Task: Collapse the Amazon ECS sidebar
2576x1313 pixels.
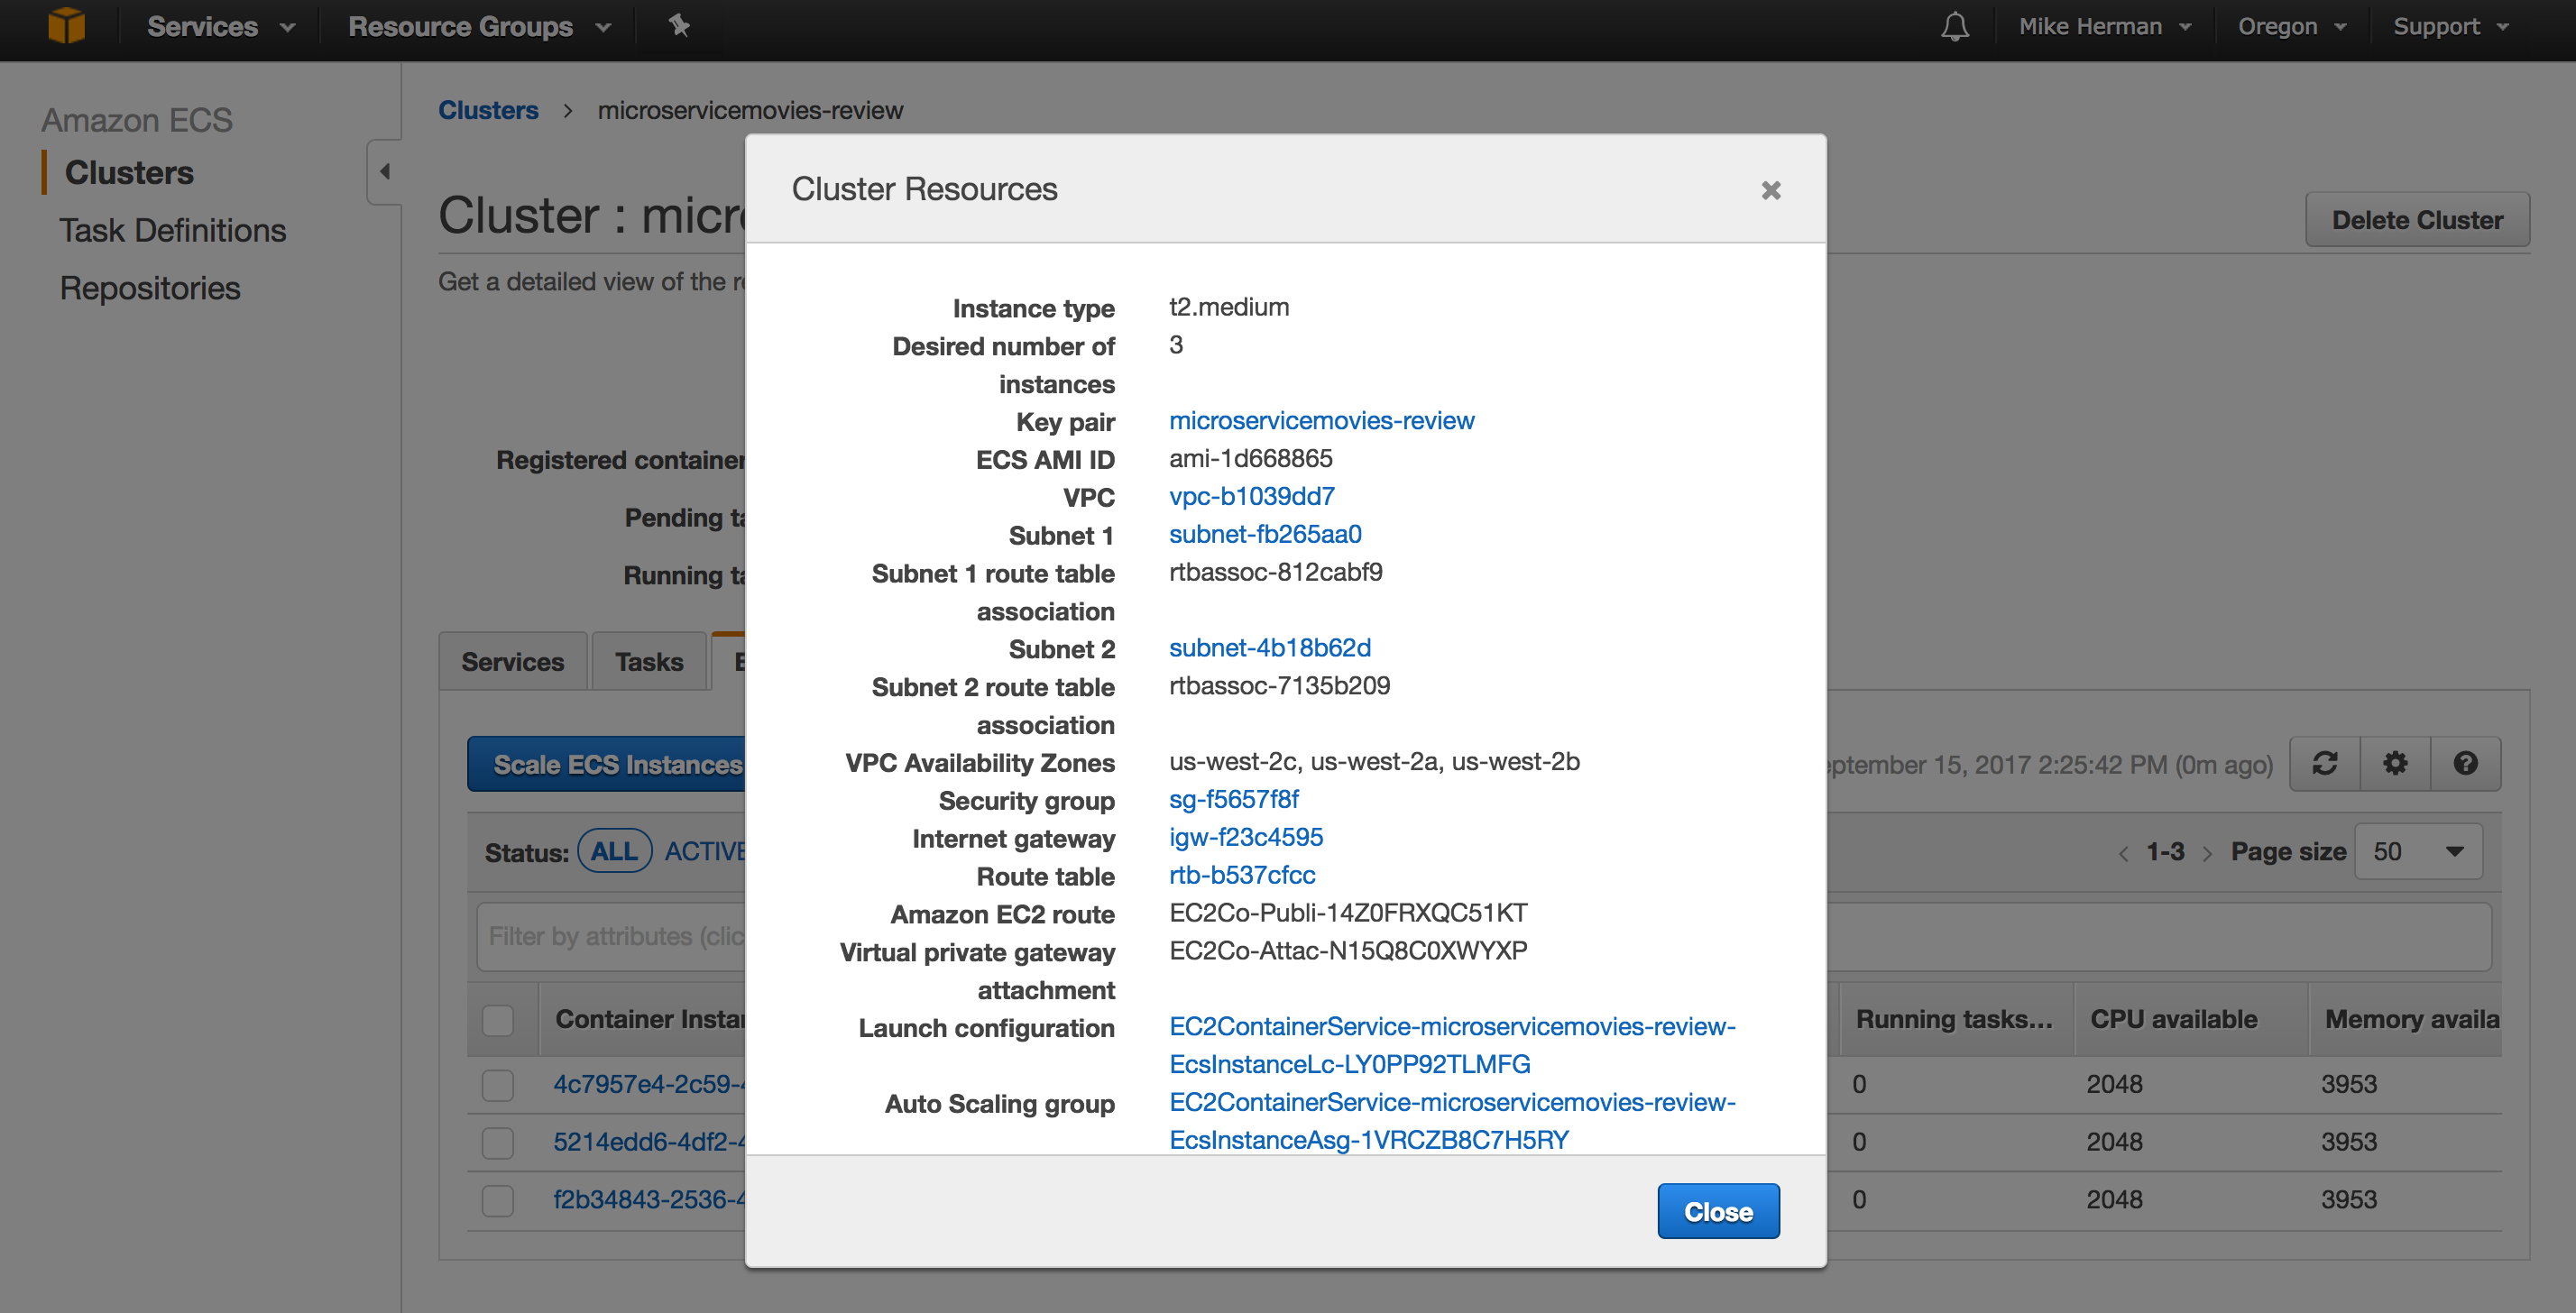Action: (x=384, y=171)
